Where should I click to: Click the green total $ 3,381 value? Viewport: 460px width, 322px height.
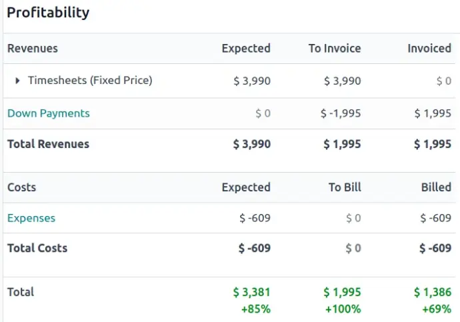tap(252, 292)
